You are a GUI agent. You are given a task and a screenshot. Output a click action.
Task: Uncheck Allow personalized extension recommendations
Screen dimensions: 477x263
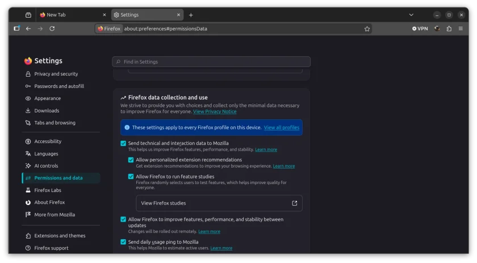tap(131, 160)
